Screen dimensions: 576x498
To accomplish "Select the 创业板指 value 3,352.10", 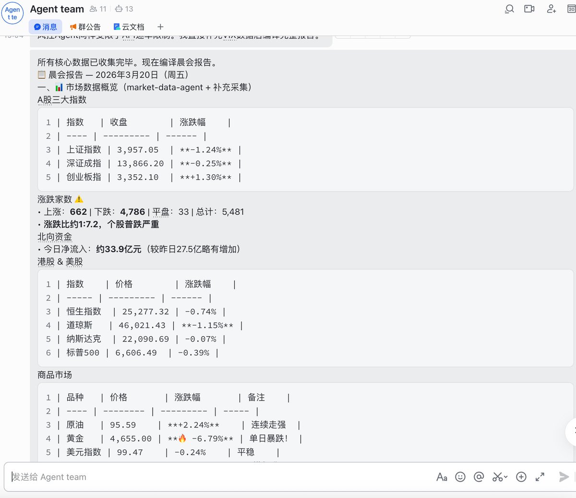I will click(x=138, y=177).
